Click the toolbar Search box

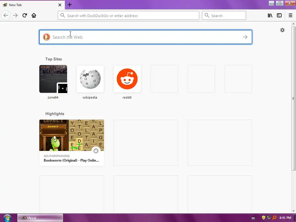[224, 16]
